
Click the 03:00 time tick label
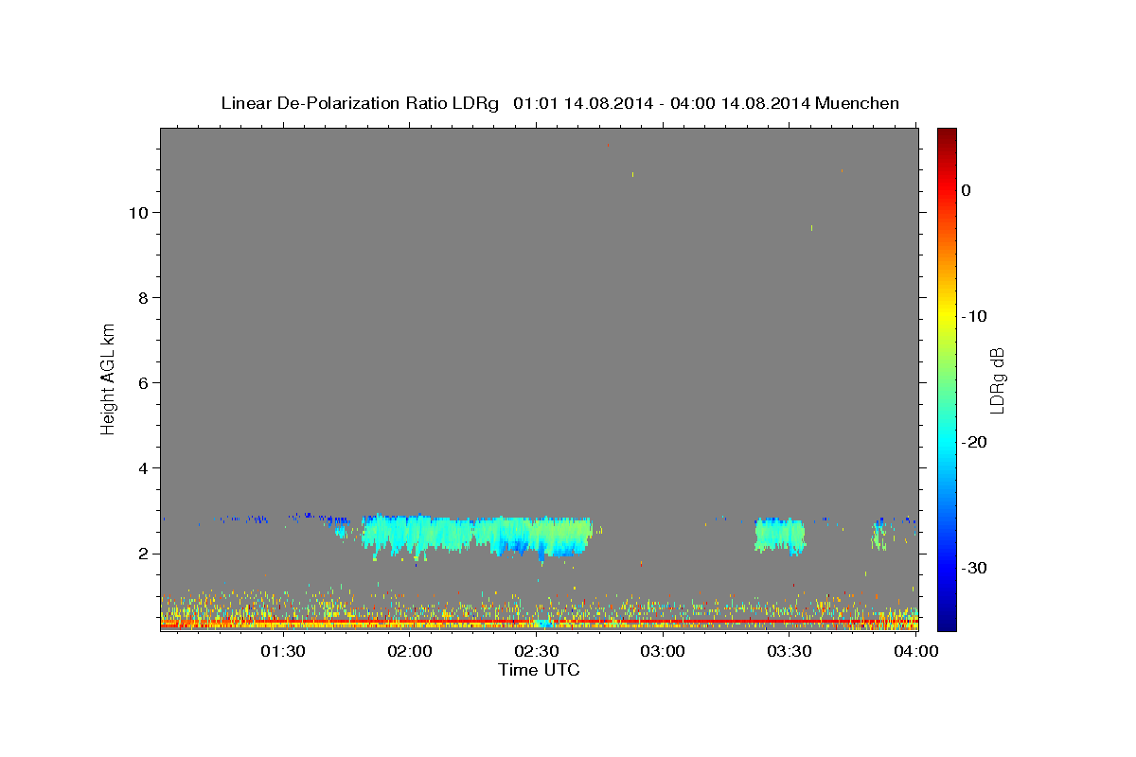(662, 652)
